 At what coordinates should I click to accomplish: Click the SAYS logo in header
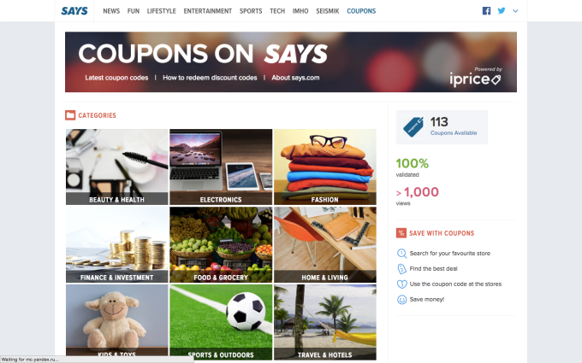[x=74, y=11]
